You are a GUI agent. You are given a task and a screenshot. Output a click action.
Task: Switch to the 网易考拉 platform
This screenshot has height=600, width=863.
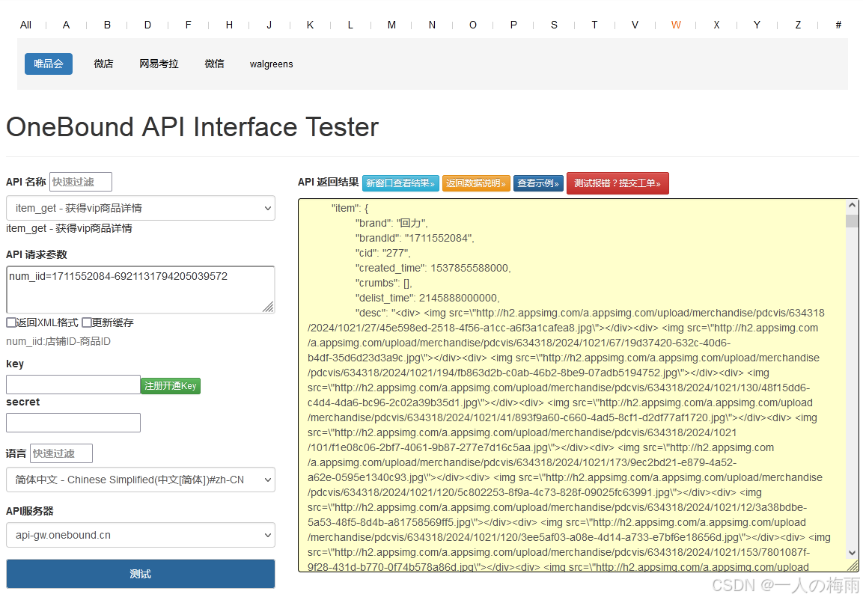pyautogui.click(x=159, y=64)
